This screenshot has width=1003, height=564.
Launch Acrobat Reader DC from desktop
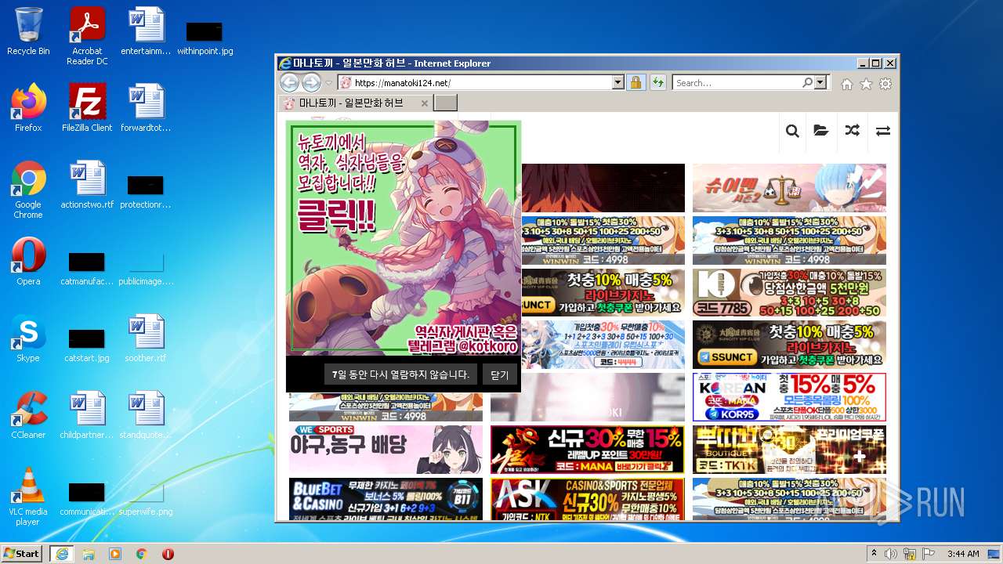point(87,36)
